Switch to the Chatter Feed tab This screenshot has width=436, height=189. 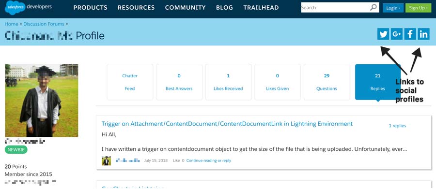point(130,82)
